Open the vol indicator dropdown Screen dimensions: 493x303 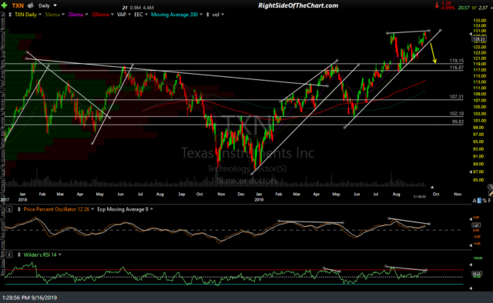(x=223, y=15)
